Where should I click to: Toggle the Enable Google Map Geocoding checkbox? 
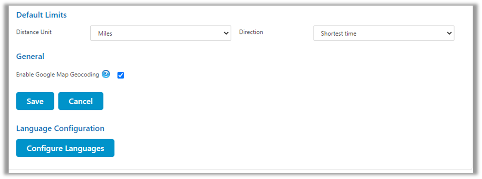121,76
